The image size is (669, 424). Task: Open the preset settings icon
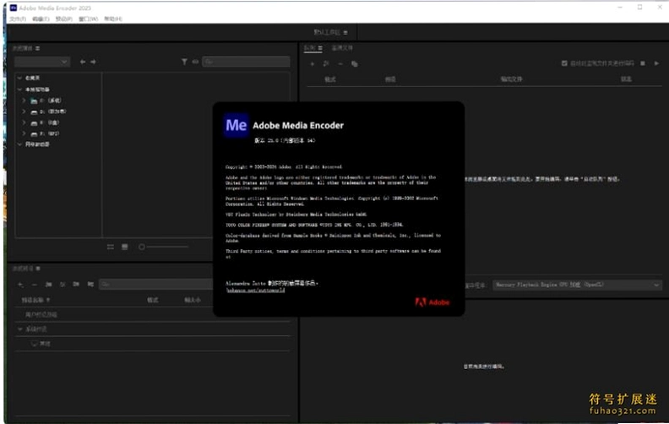click(x=63, y=285)
